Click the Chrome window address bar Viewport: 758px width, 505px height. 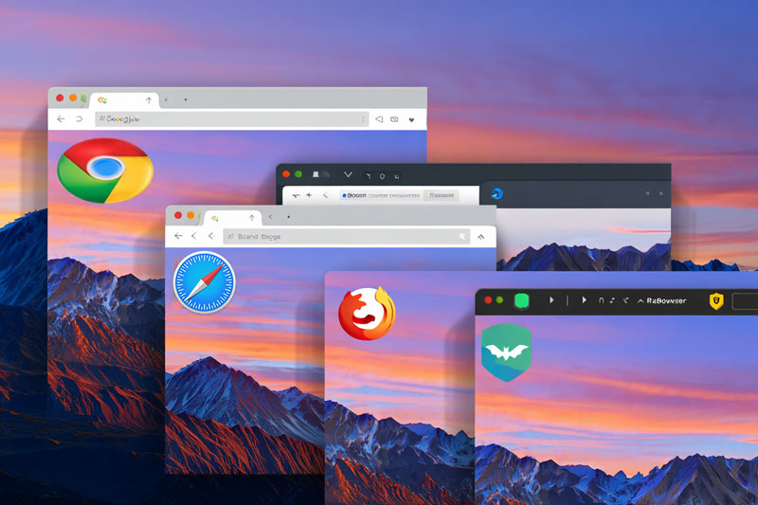[227, 119]
